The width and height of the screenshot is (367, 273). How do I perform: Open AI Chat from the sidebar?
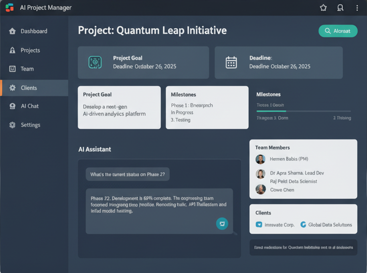click(x=30, y=106)
